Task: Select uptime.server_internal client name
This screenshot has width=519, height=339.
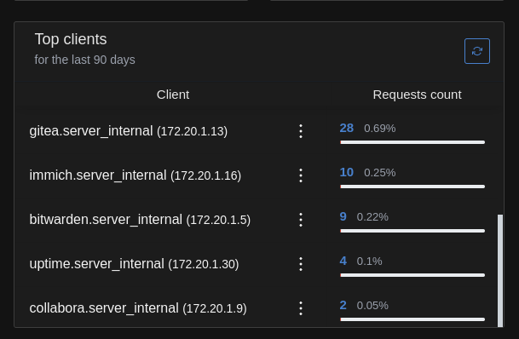Action: [x=96, y=264]
